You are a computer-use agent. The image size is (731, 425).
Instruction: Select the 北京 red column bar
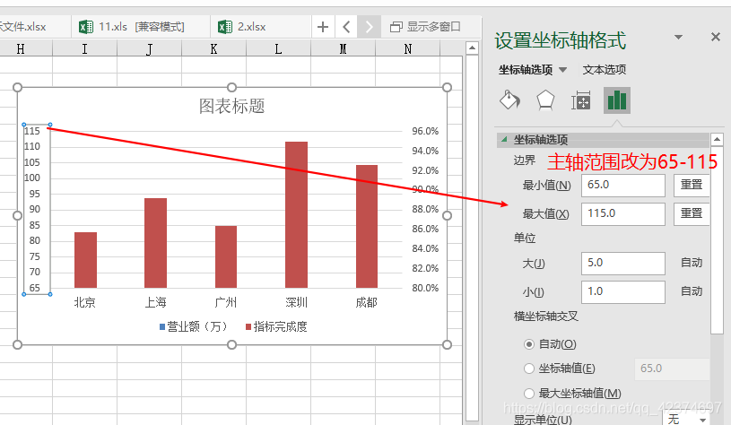(x=86, y=260)
